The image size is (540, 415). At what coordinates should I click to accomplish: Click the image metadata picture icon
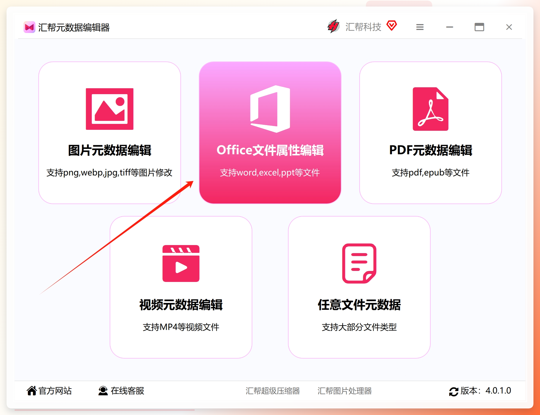click(110, 109)
